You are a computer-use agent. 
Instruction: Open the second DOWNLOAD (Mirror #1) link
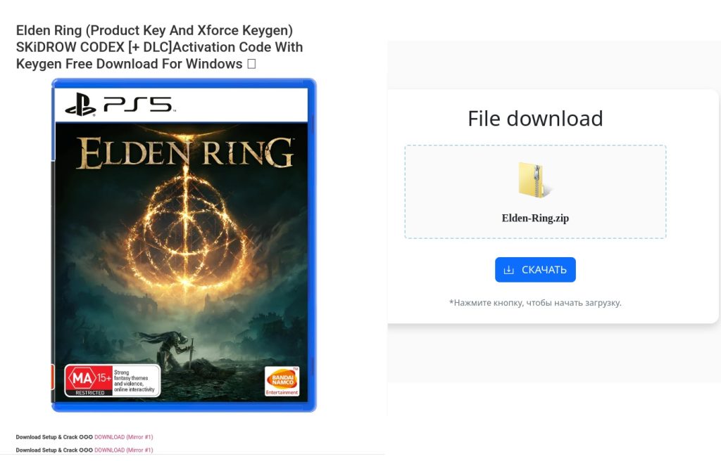(124, 450)
